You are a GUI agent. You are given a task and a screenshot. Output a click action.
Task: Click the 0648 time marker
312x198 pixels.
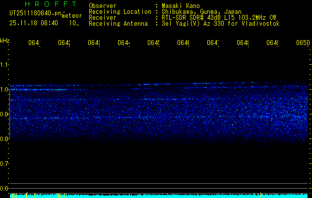coord(243,43)
